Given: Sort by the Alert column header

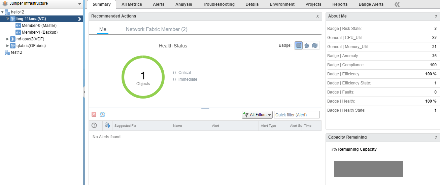Looking at the screenshot, I should coord(234,125).
